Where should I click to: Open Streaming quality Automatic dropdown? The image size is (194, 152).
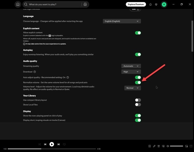[131, 66]
